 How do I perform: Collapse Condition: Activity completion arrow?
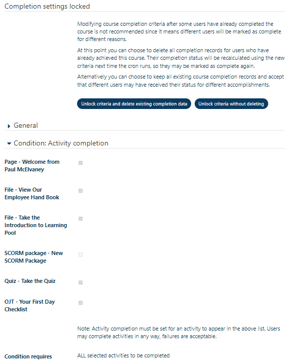coord(9,143)
